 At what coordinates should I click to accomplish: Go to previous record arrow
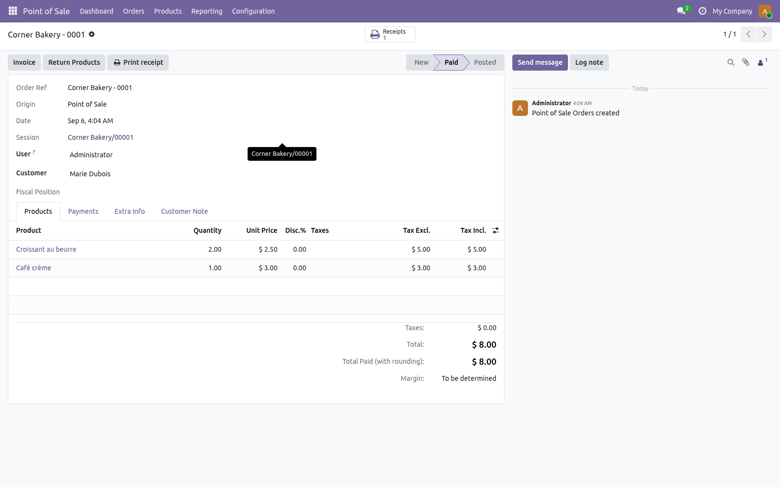pyautogui.click(x=748, y=34)
